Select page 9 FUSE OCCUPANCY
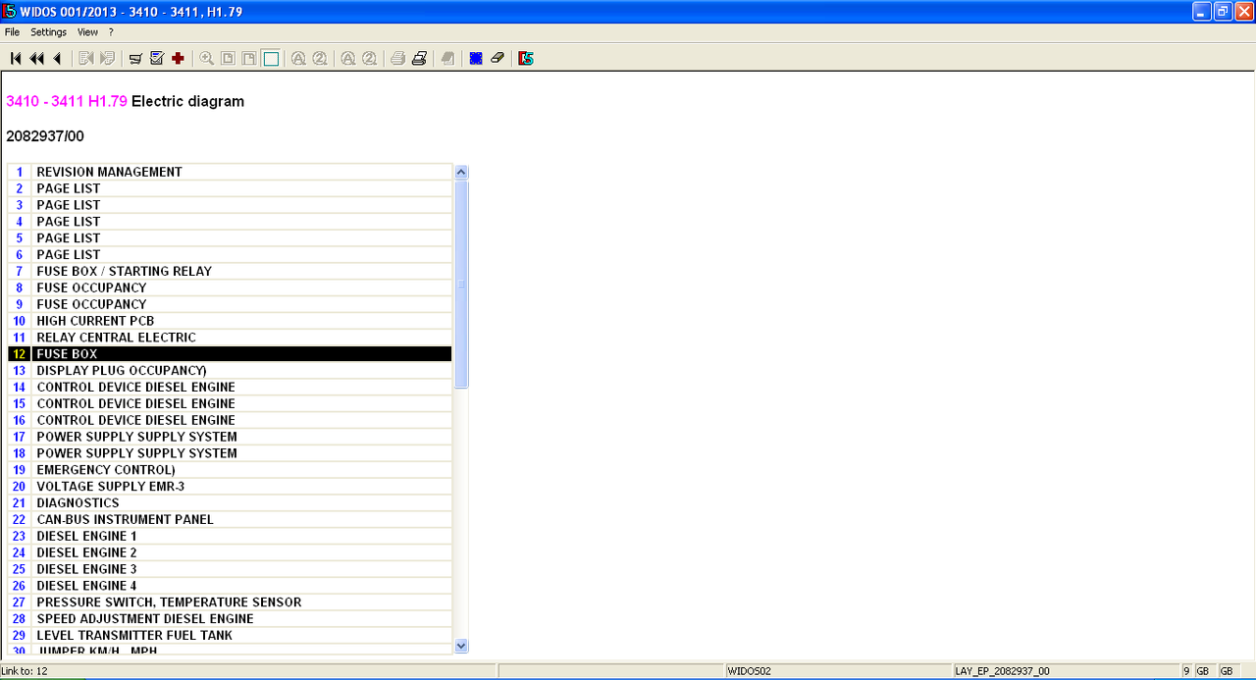The height and width of the screenshot is (680, 1256). pyautogui.click(x=230, y=304)
